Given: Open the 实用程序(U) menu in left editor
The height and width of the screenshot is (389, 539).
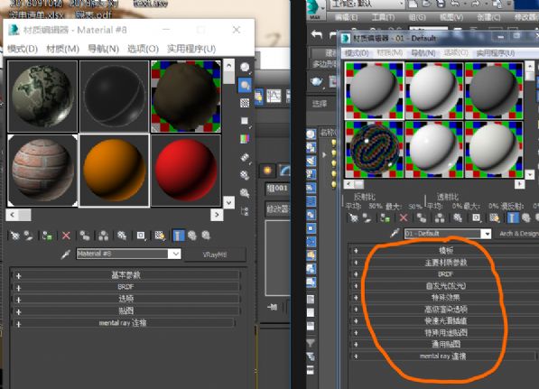Looking at the screenshot, I should pyautogui.click(x=191, y=49).
